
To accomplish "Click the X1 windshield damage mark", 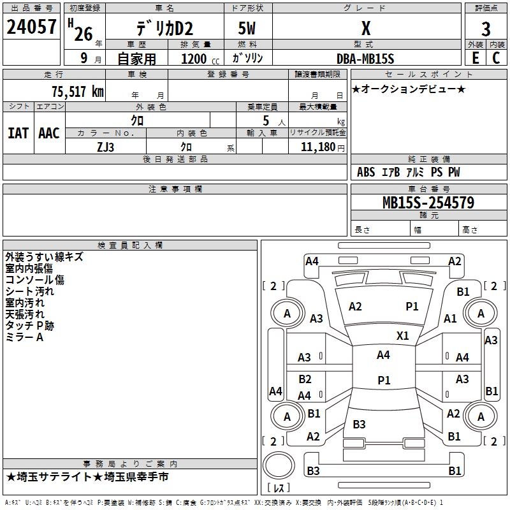I will [402, 336].
